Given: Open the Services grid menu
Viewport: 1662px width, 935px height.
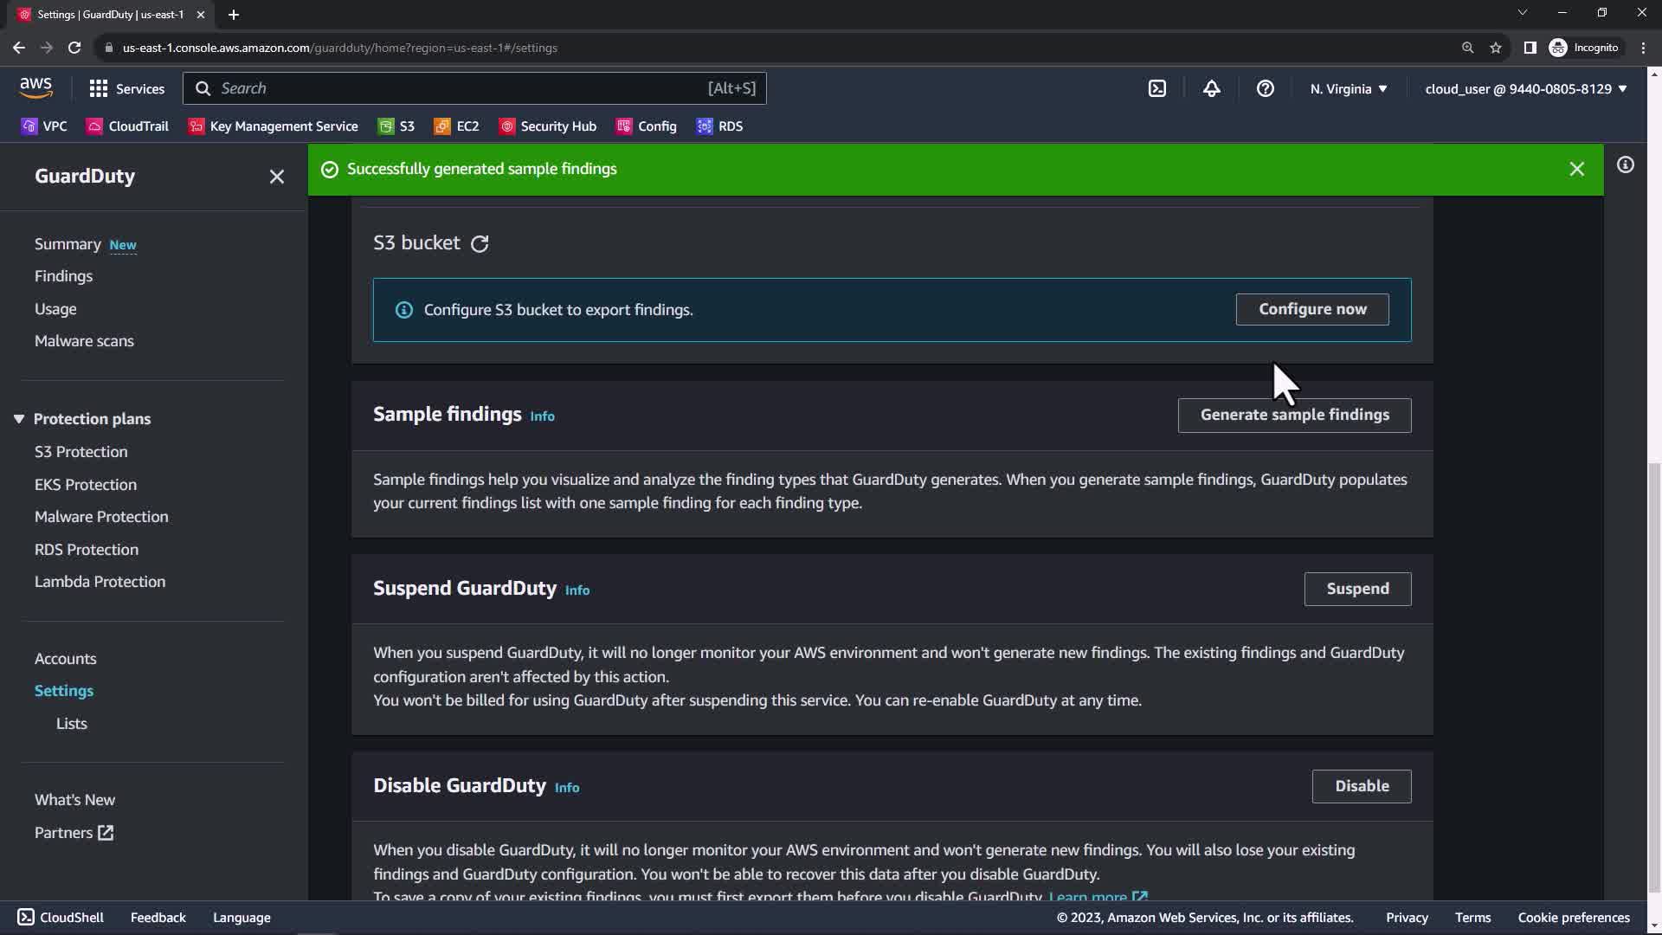Looking at the screenshot, I should pyautogui.click(x=126, y=88).
